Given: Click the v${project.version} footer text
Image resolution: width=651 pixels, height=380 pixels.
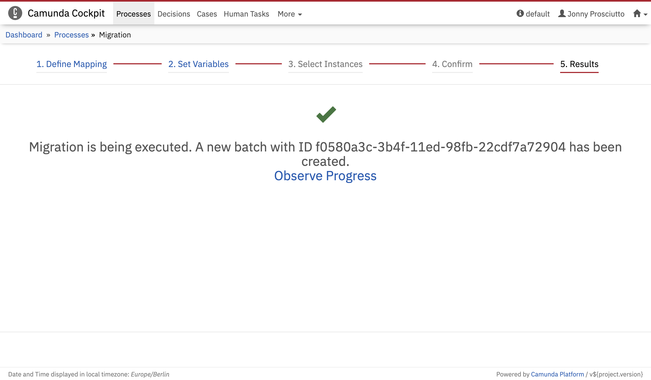Looking at the screenshot, I should point(616,374).
